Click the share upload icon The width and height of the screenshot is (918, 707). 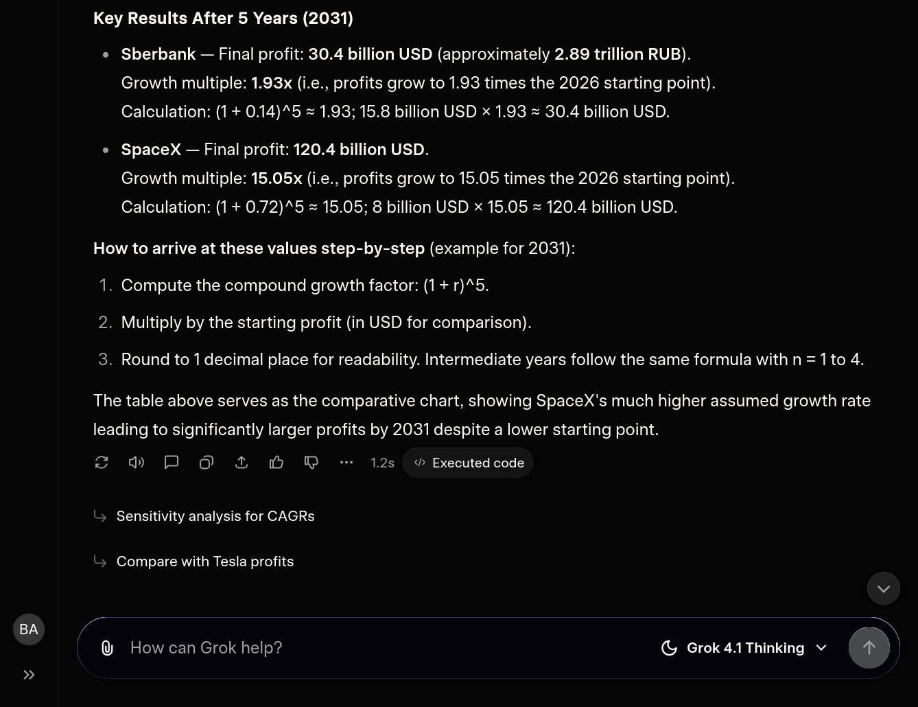242,463
